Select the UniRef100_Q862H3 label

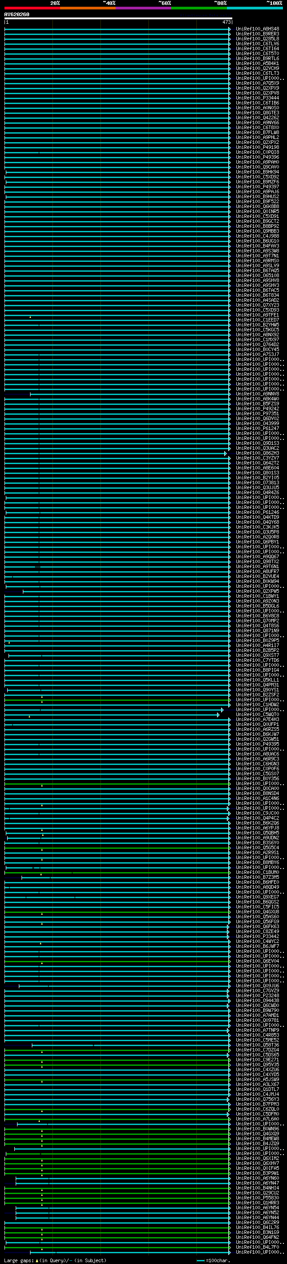pos(257,453)
